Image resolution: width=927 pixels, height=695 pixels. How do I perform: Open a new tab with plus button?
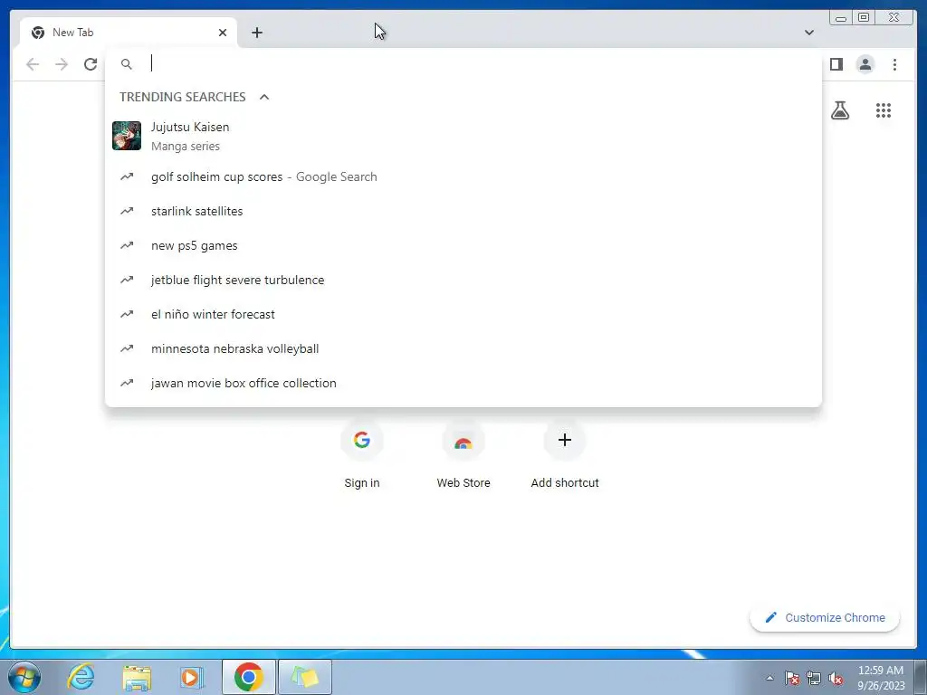click(256, 33)
